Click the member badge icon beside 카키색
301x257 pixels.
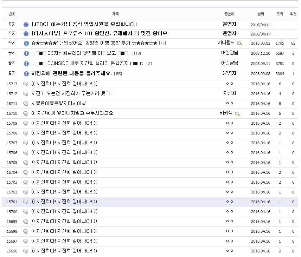coord(237,114)
